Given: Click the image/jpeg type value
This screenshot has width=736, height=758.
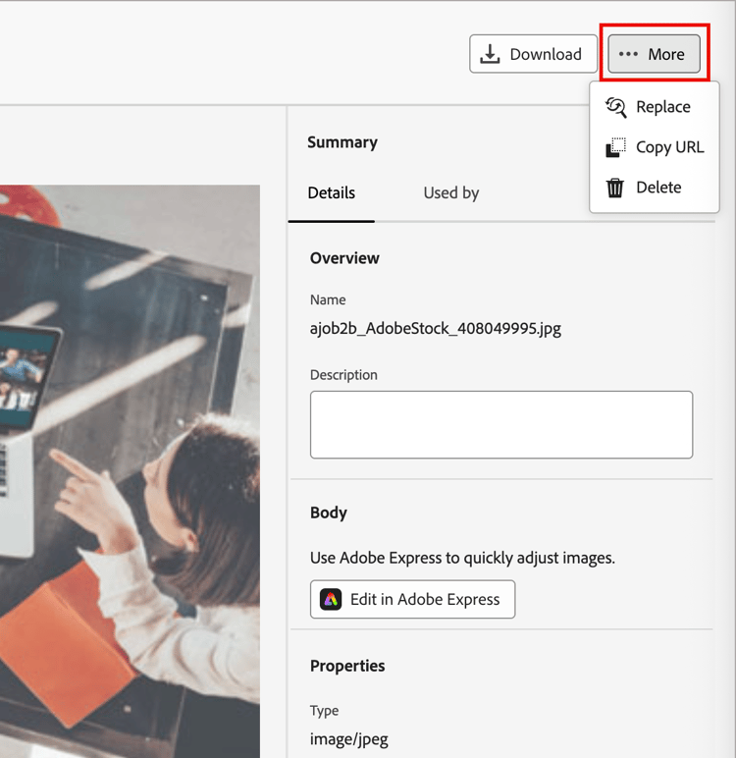Looking at the screenshot, I should (349, 739).
